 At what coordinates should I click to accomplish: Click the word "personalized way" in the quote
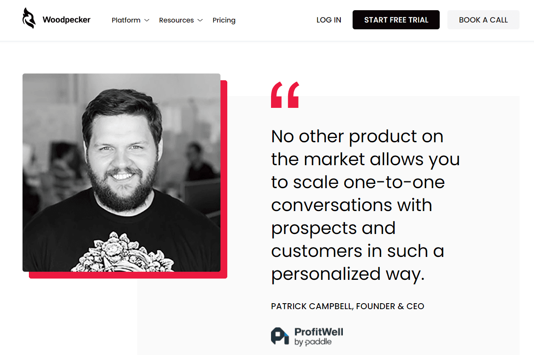(348, 274)
